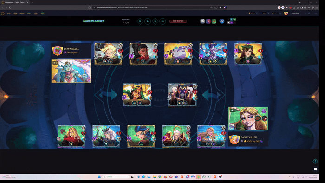
Task: Jump to the next round
Action: tap(155, 21)
